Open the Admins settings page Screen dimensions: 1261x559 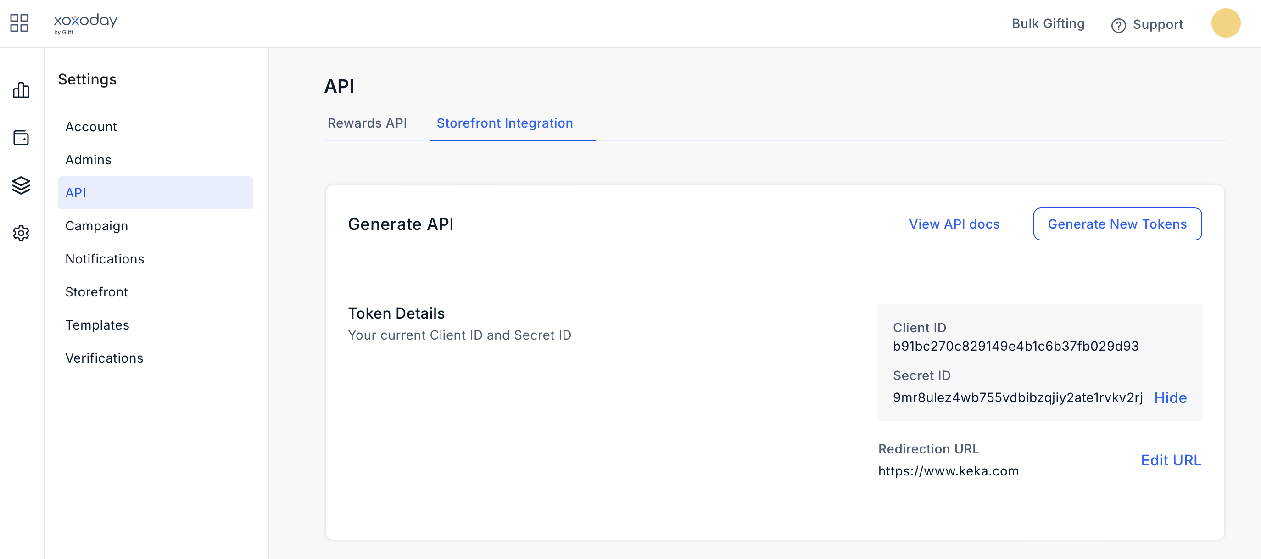88,160
